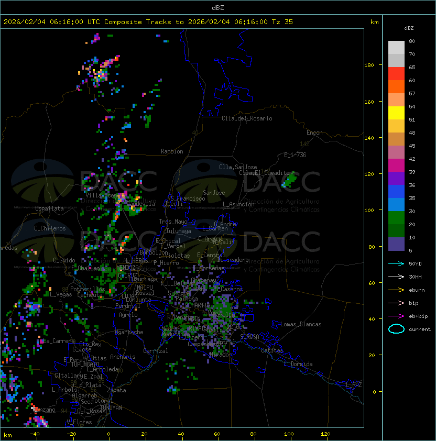Image resolution: width=436 pixels, height=441 pixels.
Task: Click the 'Agrelo' map label
Action: 128,315
